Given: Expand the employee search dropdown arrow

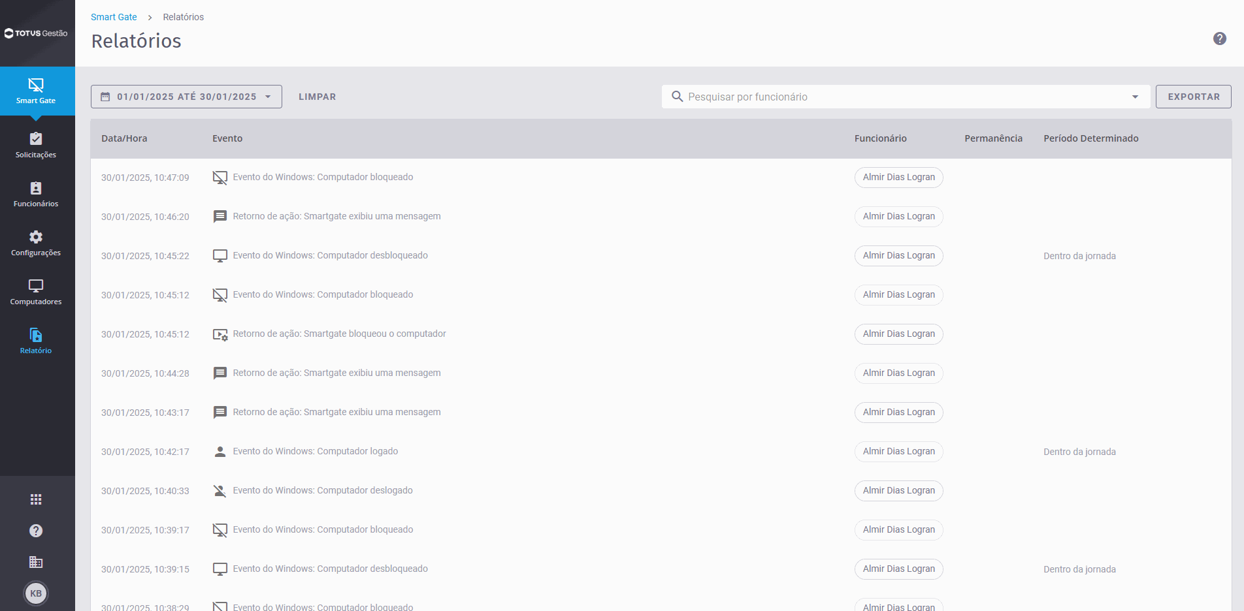Looking at the screenshot, I should point(1135,97).
